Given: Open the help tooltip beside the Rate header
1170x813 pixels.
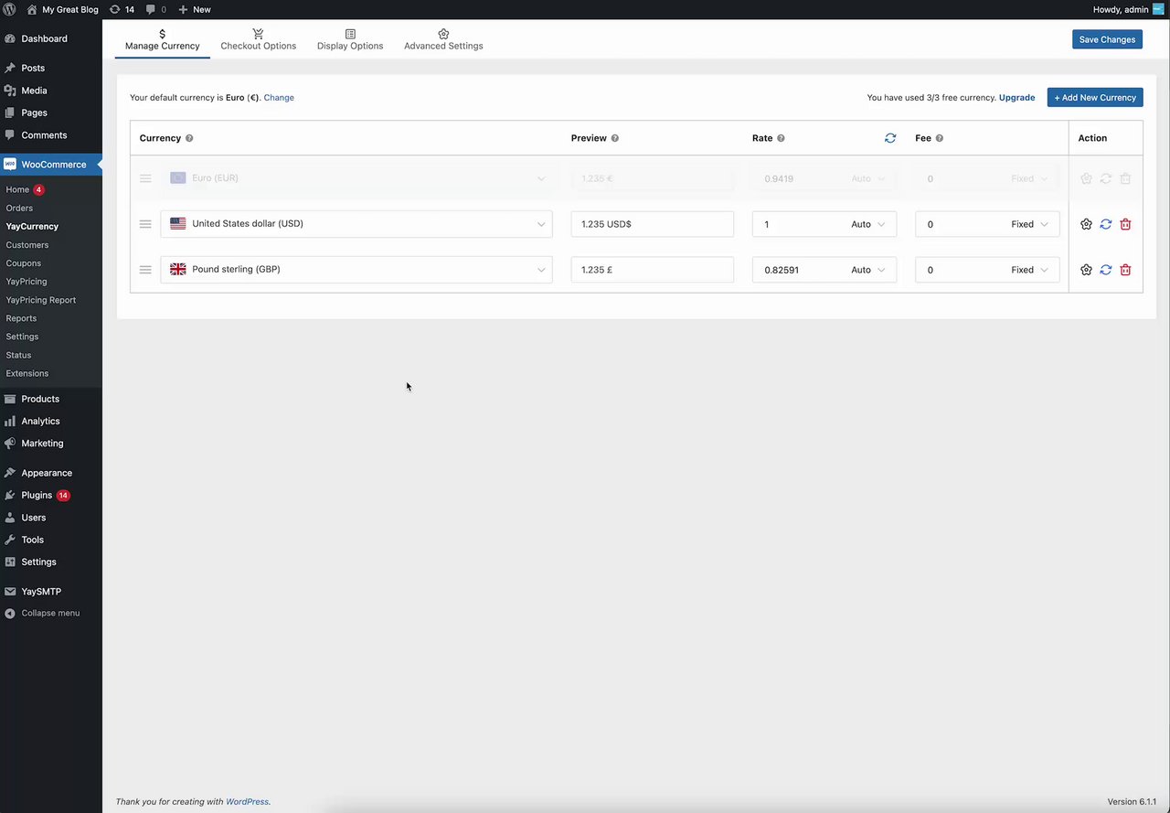Looking at the screenshot, I should click(781, 138).
